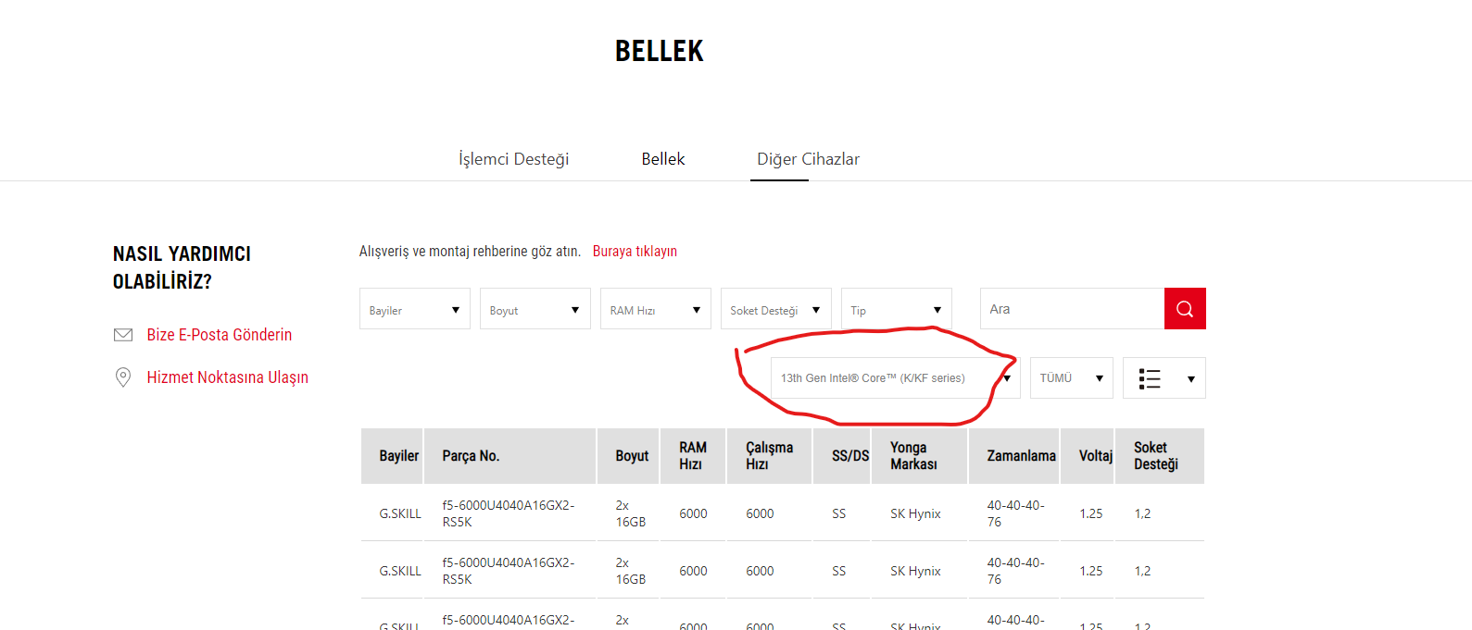Switch to the Bellek tab
The height and width of the screenshot is (630, 1472).
coord(663,159)
